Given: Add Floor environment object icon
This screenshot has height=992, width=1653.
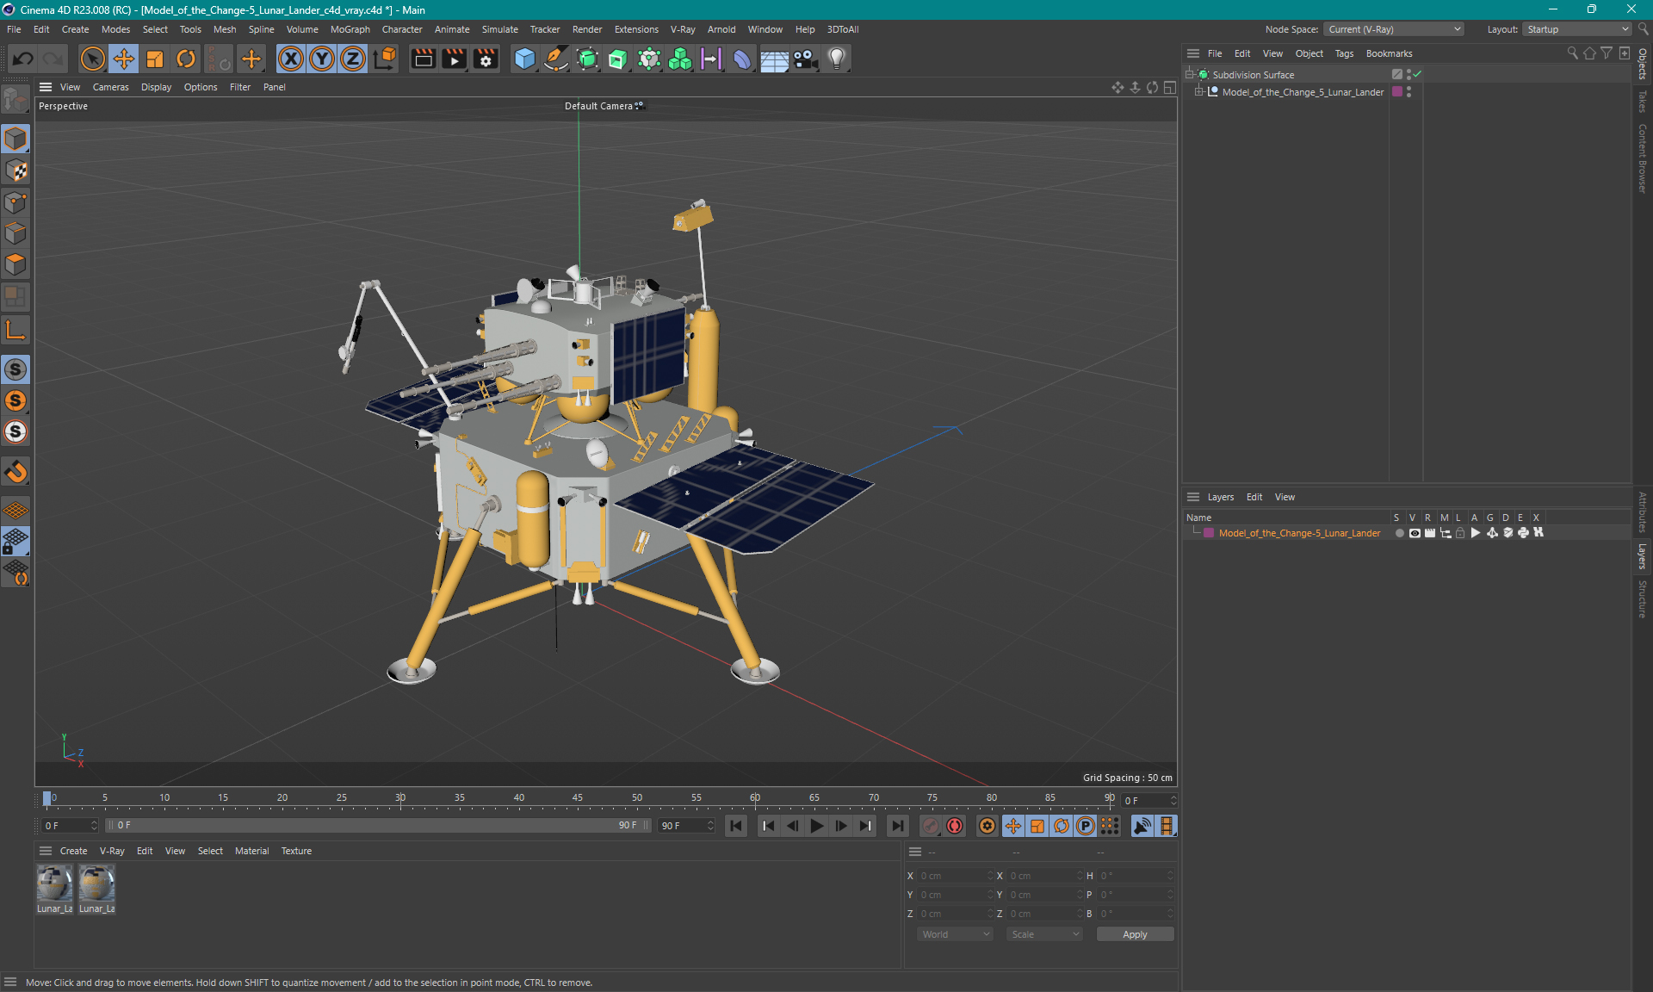Looking at the screenshot, I should coord(774,59).
